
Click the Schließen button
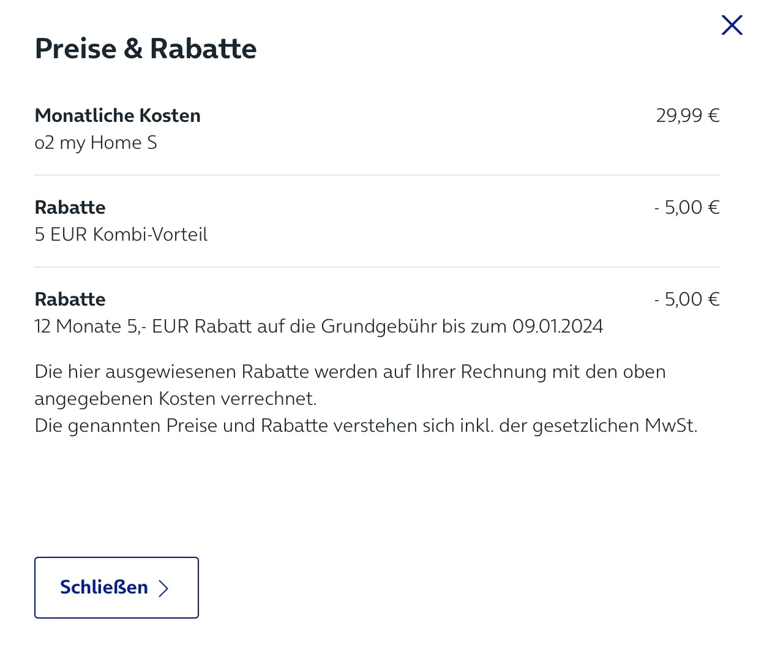(x=116, y=587)
